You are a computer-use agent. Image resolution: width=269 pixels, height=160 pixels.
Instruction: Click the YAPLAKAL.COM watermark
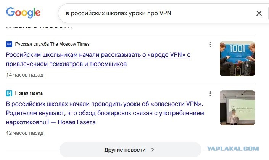point(233,149)
